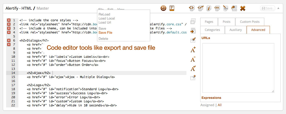Image resolution: width=286 pixels, height=114 pixels.
Task: Click inside the URLs text area
Action: (238, 68)
